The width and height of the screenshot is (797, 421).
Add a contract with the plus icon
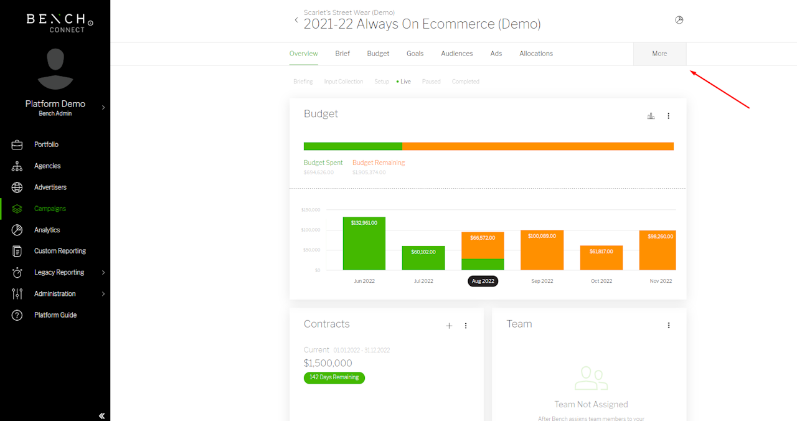pos(449,326)
